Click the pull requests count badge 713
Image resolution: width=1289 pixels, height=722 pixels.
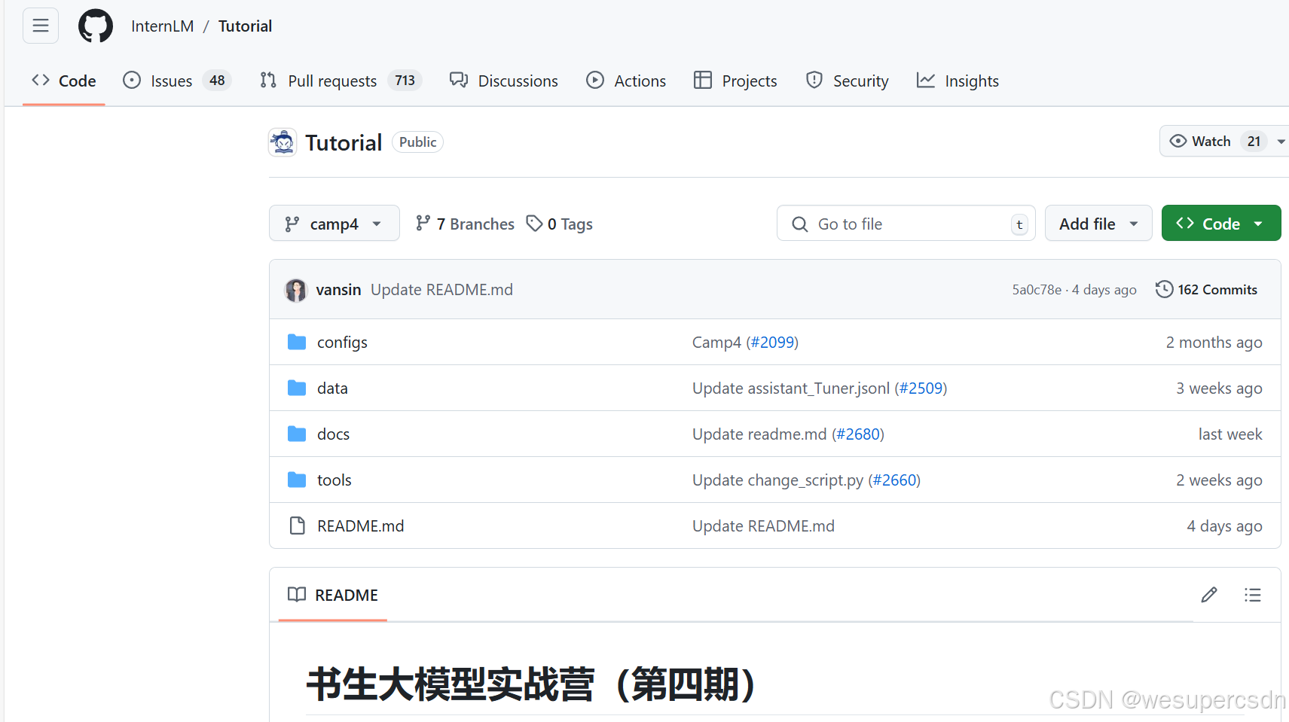coord(405,81)
